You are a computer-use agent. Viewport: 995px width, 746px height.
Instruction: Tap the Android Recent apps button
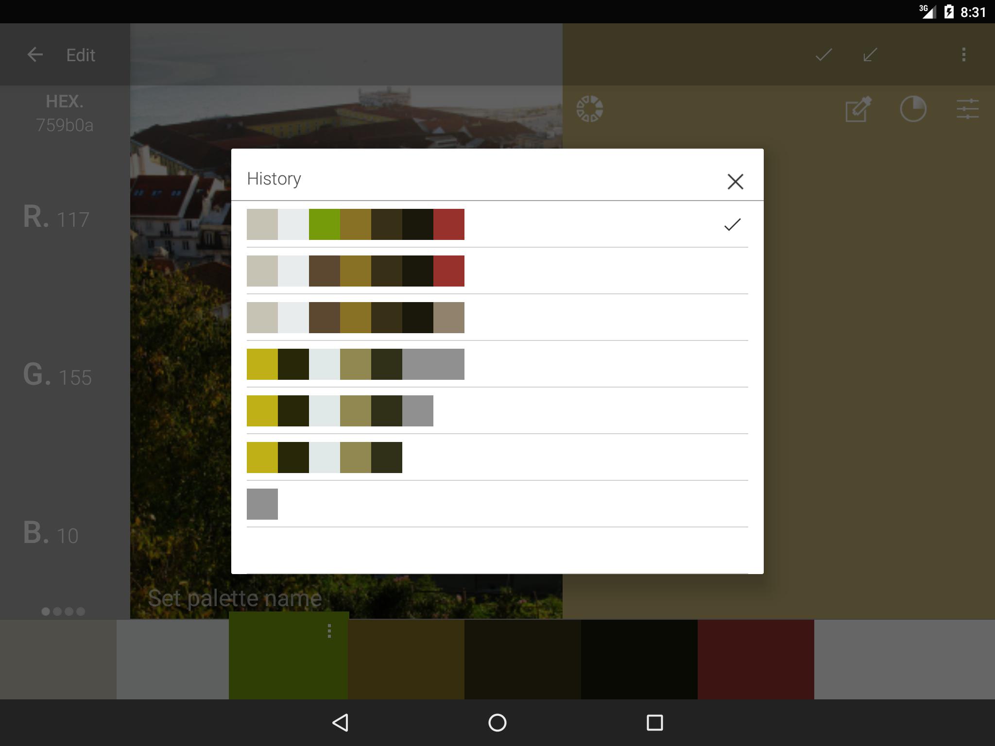[654, 723]
